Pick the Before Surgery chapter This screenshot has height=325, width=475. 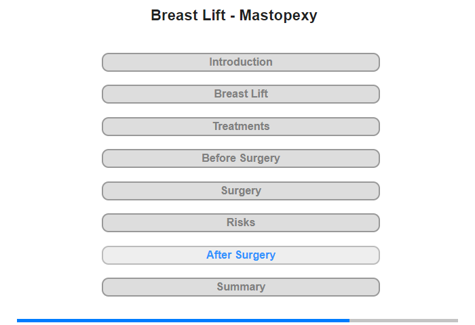(241, 158)
